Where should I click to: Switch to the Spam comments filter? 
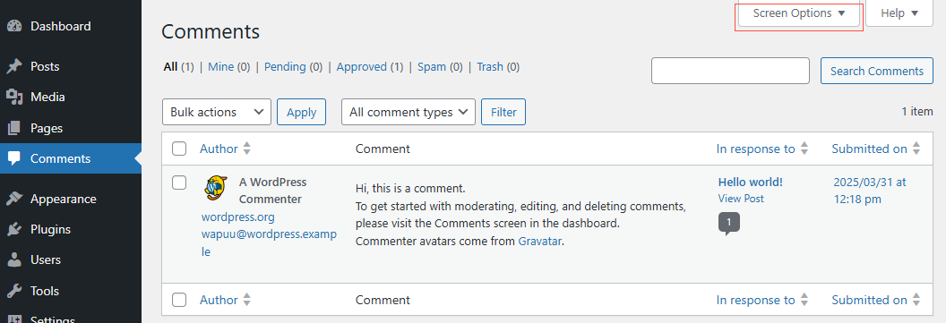pyautogui.click(x=432, y=67)
